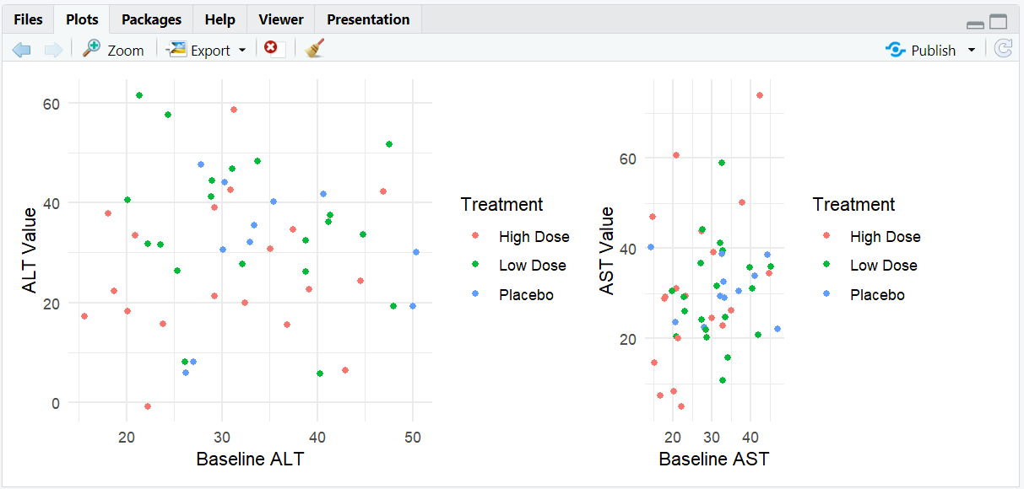Select the Plots tab
The height and width of the screenshot is (489, 1024).
click(x=82, y=19)
